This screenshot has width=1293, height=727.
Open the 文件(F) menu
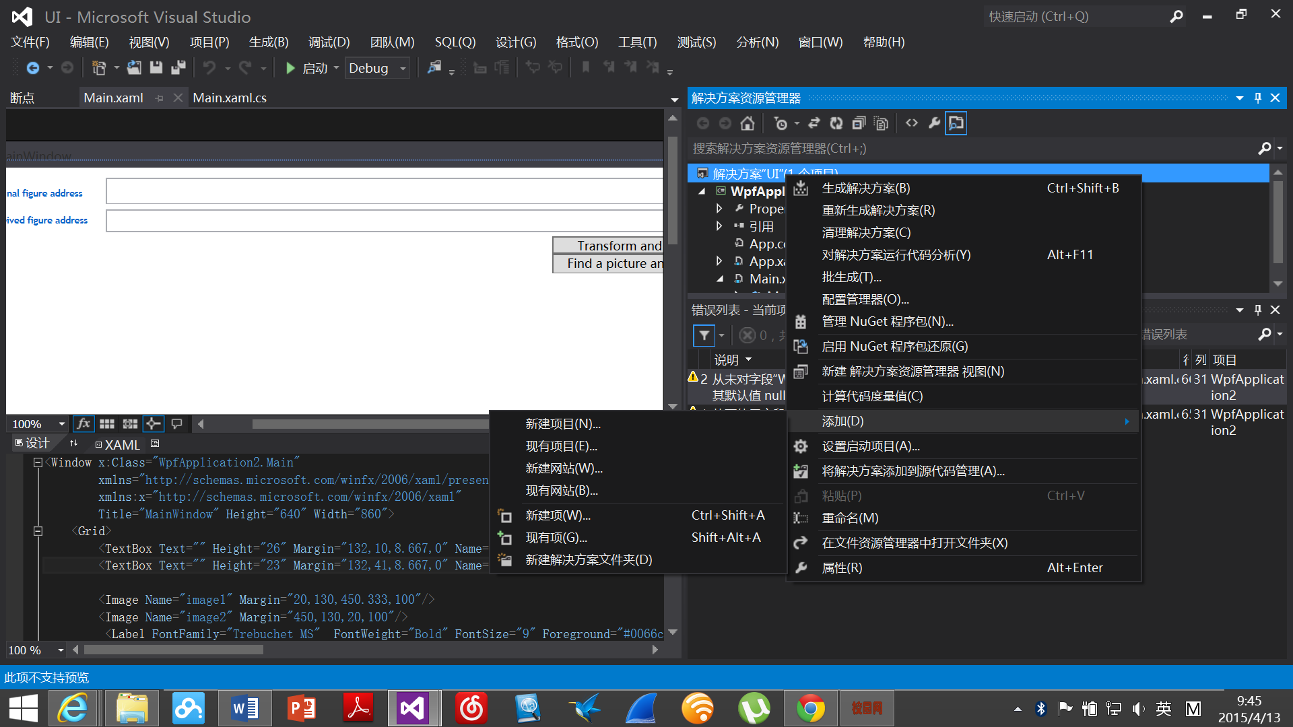[x=30, y=42]
